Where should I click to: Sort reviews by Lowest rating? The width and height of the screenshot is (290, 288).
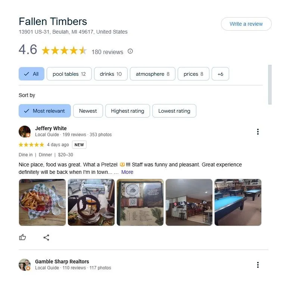tap(174, 111)
